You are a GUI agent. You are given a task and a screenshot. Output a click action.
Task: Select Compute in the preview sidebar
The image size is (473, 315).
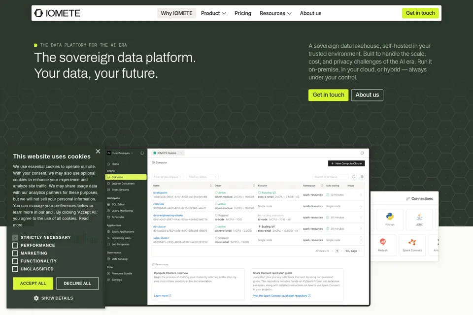pyautogui.click(x=126, y=177)
